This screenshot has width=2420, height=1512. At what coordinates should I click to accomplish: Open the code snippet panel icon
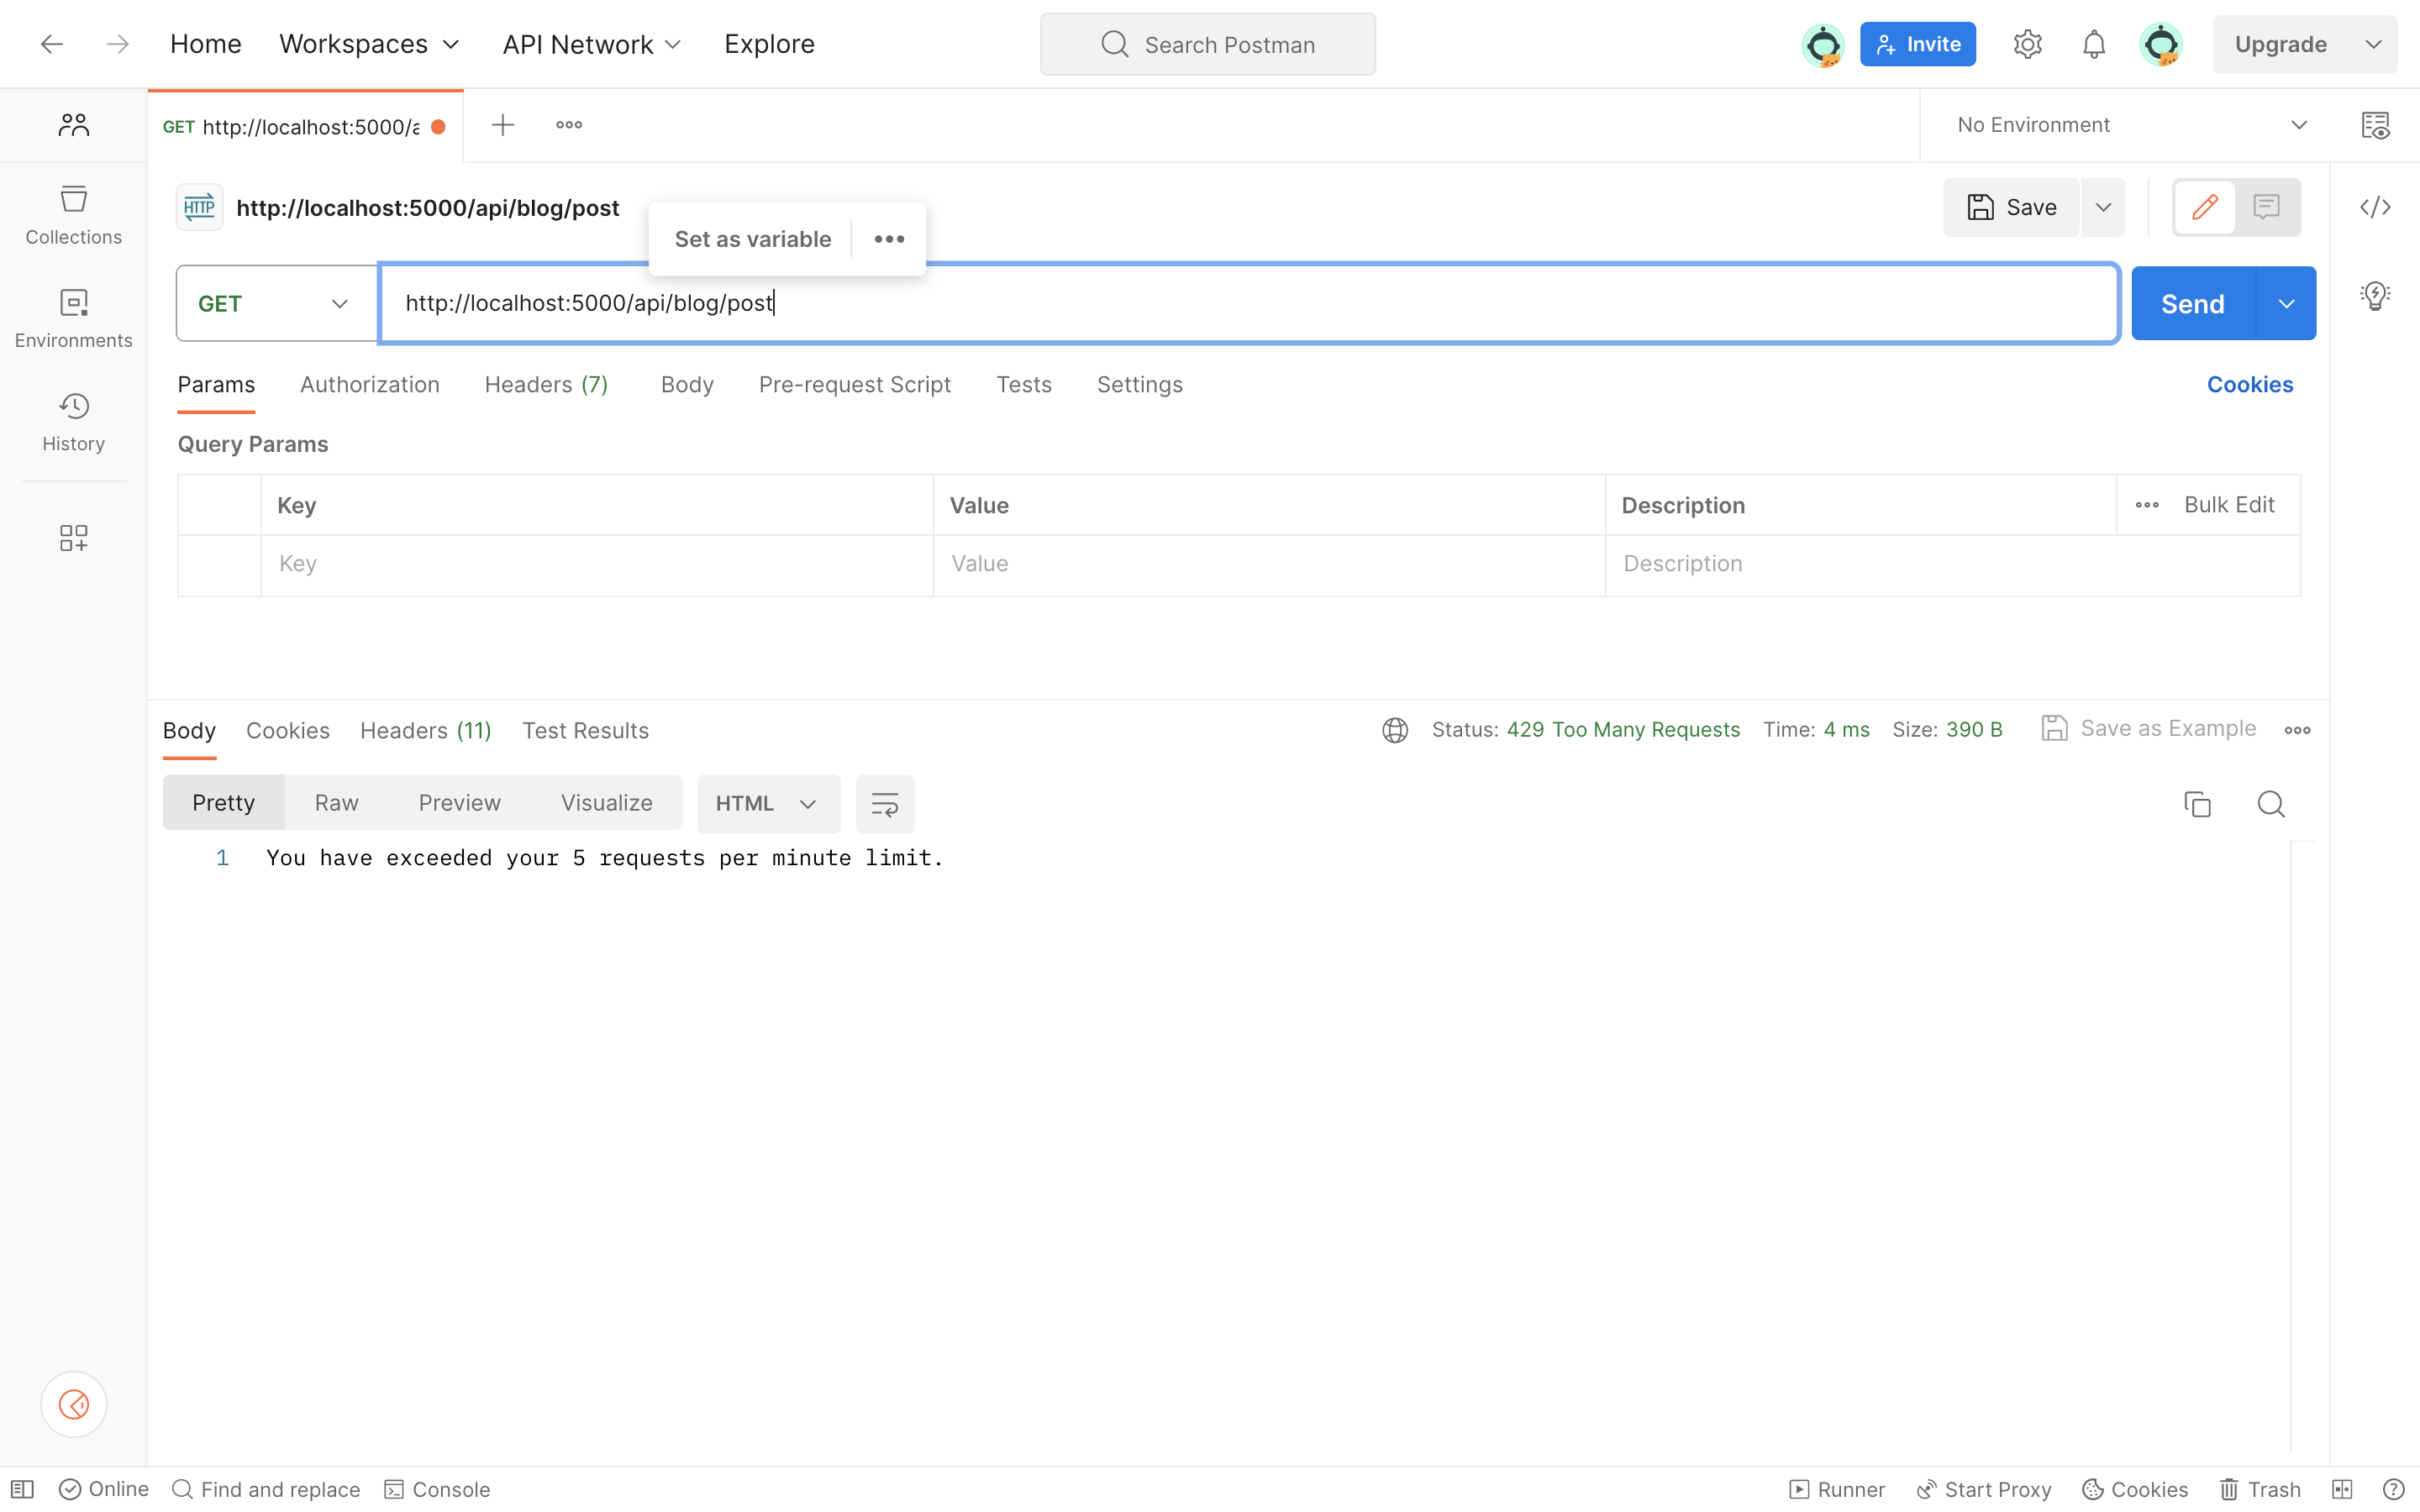pyautogui.click(x=2375, y=207)
